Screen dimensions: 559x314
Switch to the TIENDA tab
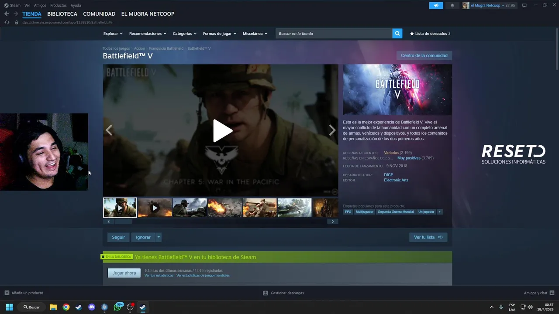(x=32, y=14)
